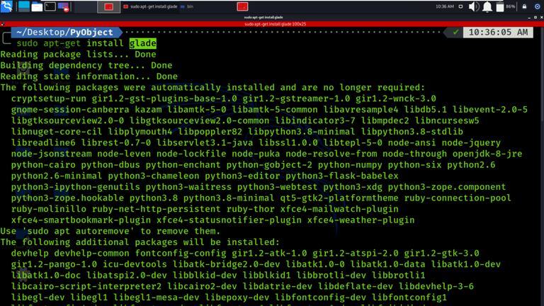Click 'The following additional packages will be installed:' line
The height and width of the screenshot is (306, 544).
click(x=140, y=242)
